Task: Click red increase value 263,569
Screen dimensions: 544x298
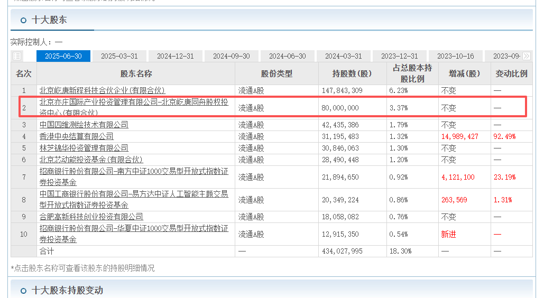Action: click(454, 200)
